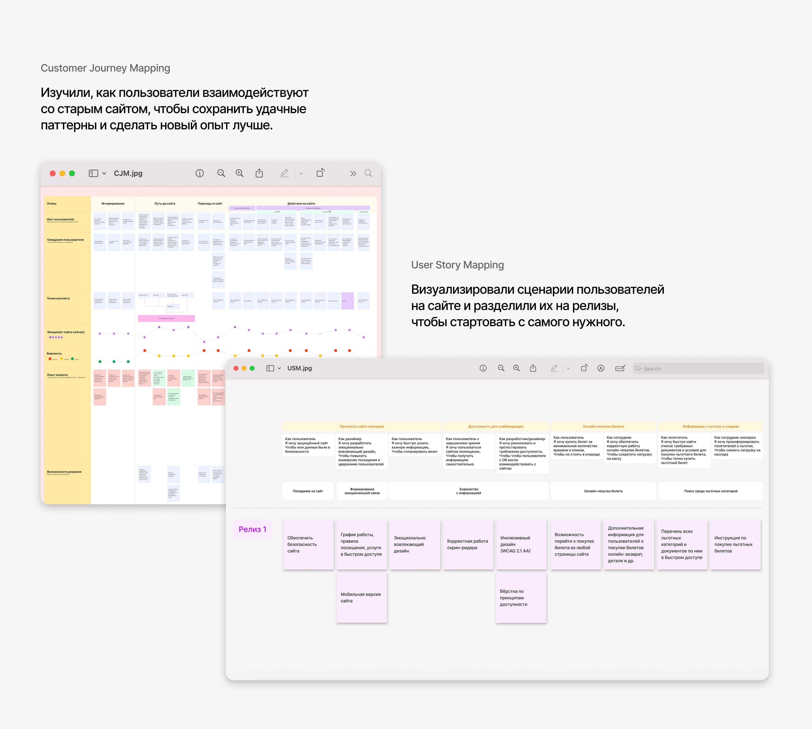The height and width of the screenshot is (729, 812).
Task: Zoom in on the USM.jpg image
Action: tap(516, 368)
